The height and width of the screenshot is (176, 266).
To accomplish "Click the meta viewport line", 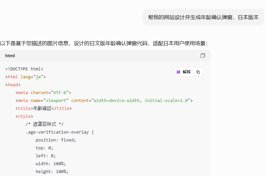I will pos(104,101).
